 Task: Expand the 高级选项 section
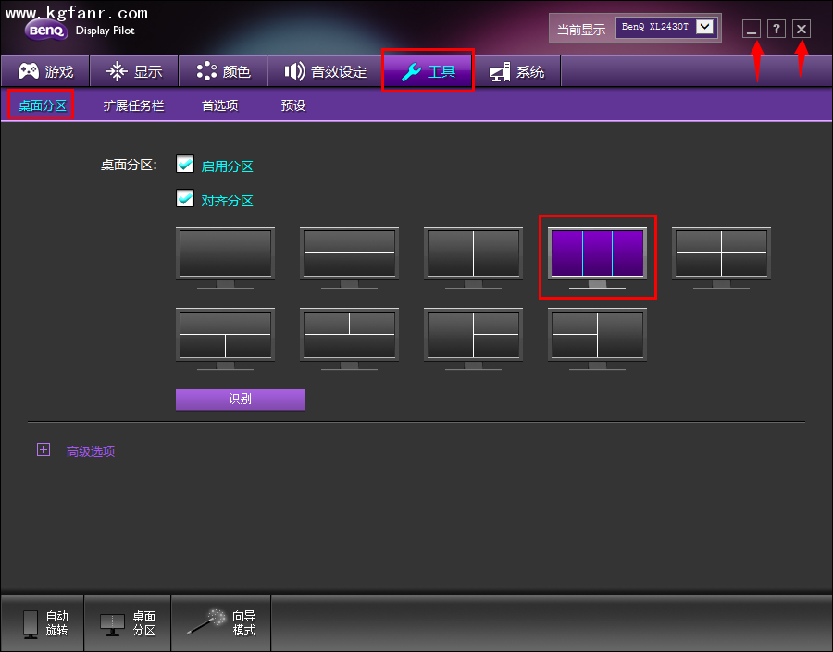click(x=43, y=450)
